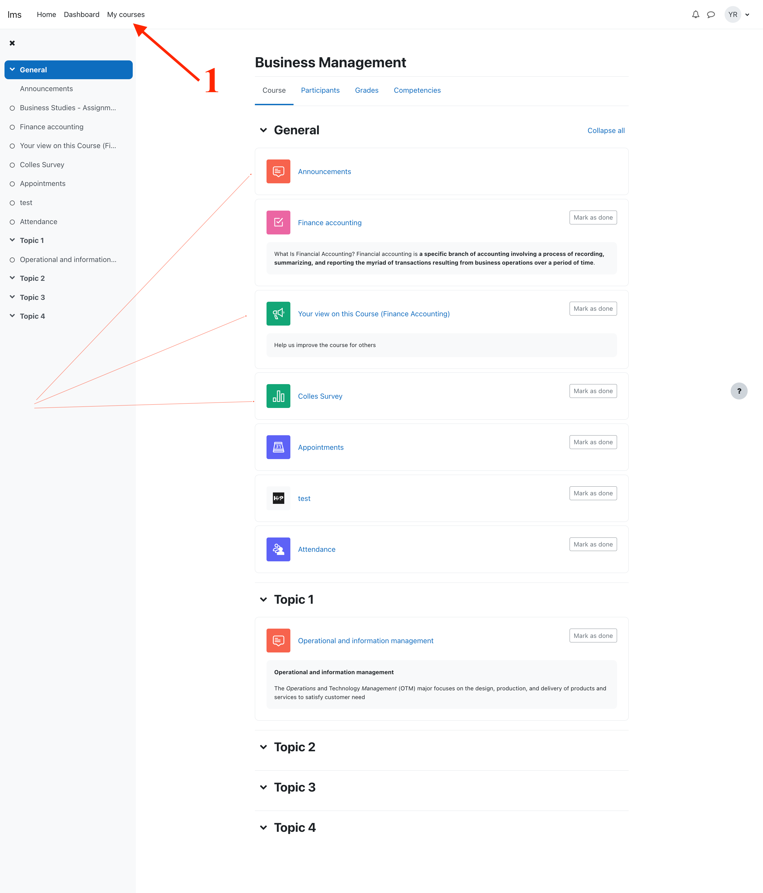Click the Collapse all link

point(606,131)
